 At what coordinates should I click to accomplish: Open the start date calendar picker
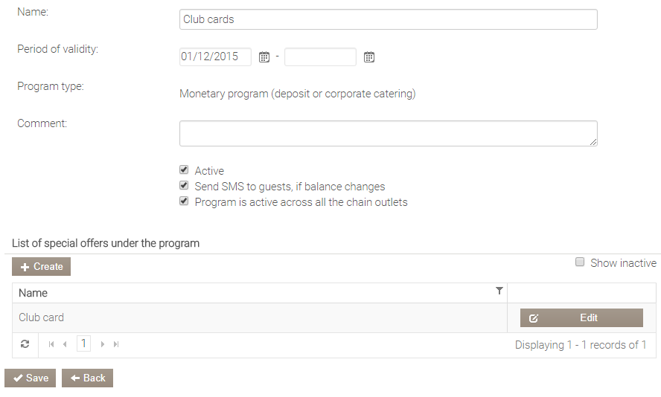[264, 57]
